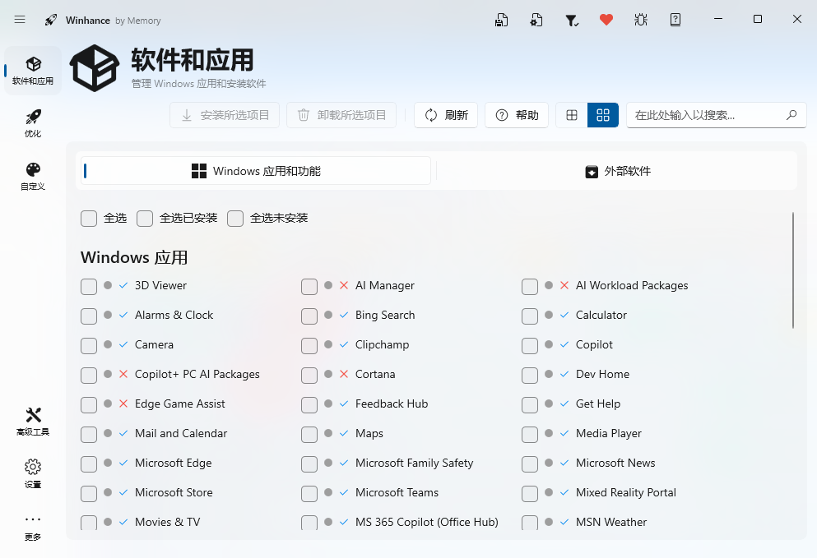Viewport: 817px width, 558px height.
Task: Open the 自定义 palette section
Action: (x=33, y=175)
